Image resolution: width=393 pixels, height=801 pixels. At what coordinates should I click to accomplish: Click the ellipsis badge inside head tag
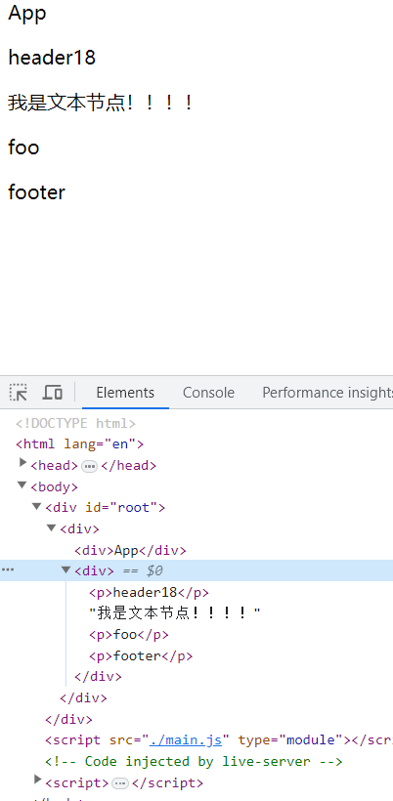pyautogui.click(x=89, y=466)
